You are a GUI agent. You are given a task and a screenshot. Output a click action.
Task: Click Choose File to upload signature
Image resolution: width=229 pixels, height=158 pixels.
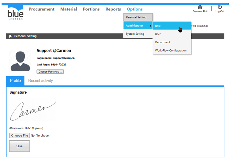[19, 136]
